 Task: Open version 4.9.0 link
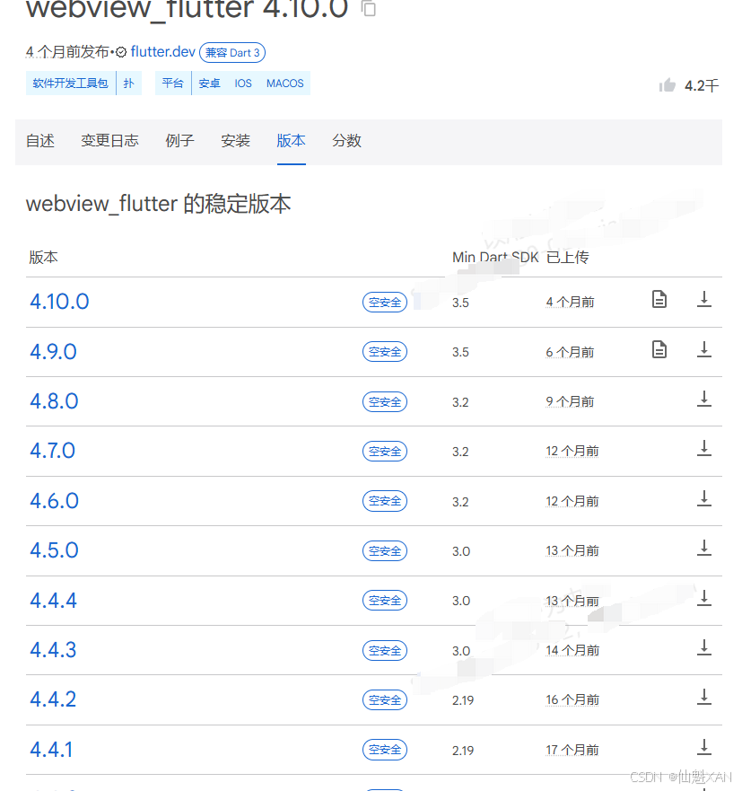(54, 352)
